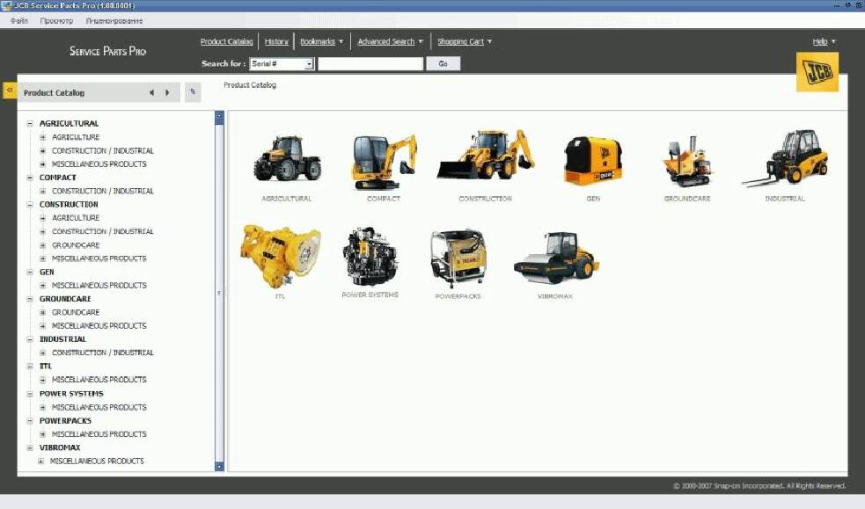
Task: Open the INDUSTRIAL forklift thumbnail
Action: pos(784,158)
